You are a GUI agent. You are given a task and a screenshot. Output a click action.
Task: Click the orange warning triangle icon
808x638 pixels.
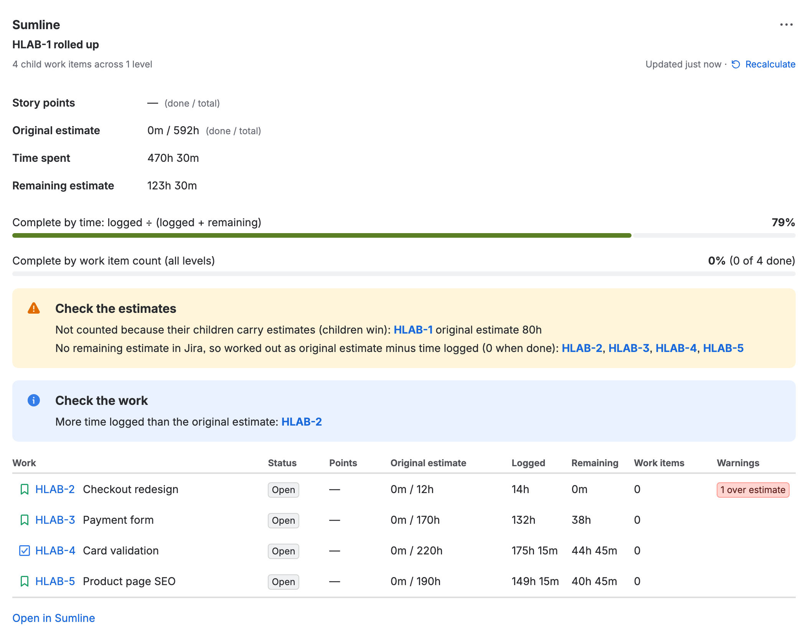point(34,308)
